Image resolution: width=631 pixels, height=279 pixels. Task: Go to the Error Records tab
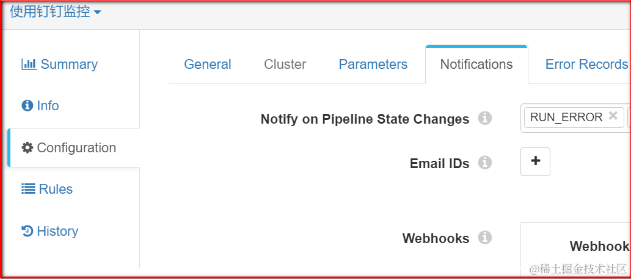tap(586, 65)
